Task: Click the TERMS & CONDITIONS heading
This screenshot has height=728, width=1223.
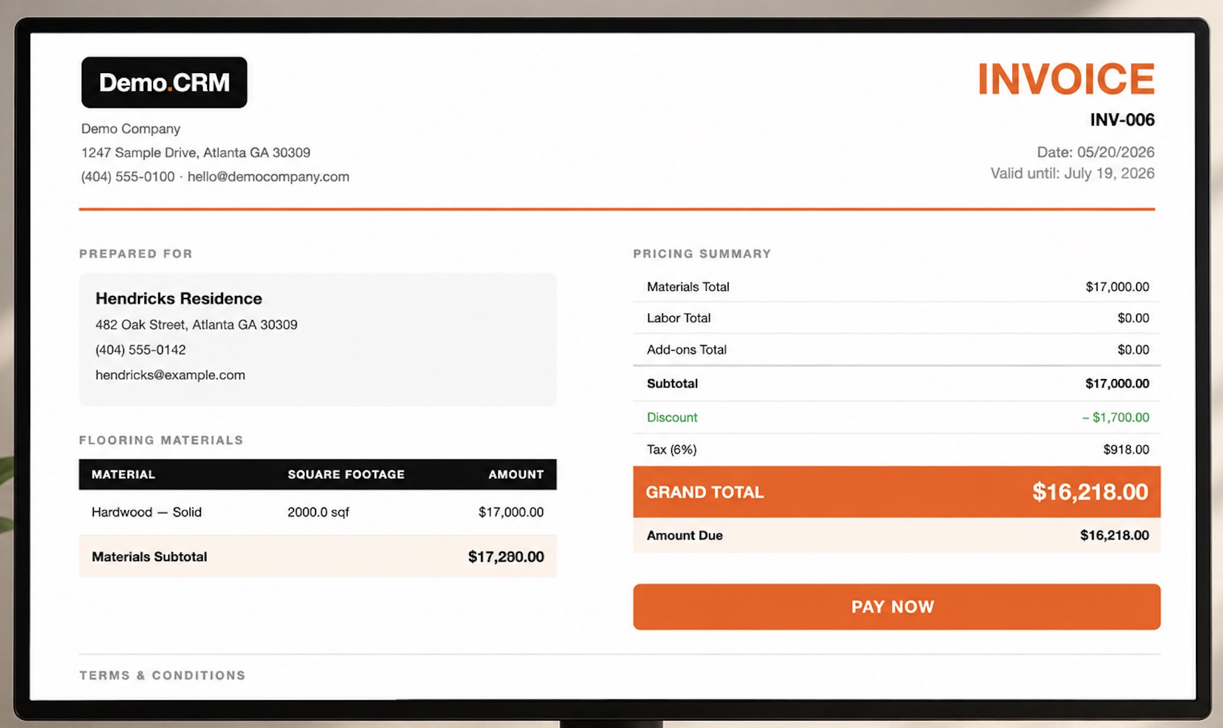Action: tap(162, 675)
